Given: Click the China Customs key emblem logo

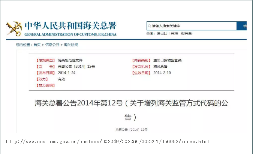Looking at the screenshot, I should 14,29.
